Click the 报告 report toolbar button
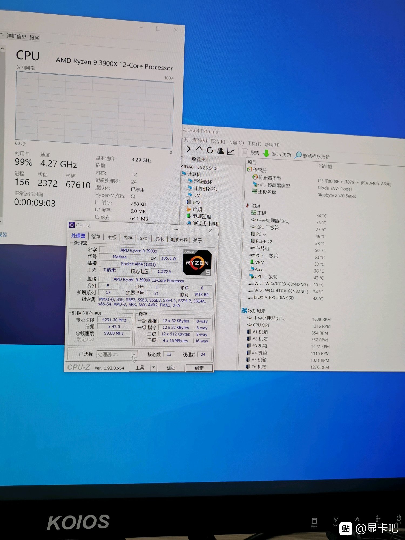The image size is (405, 540). tap(251, 153)
